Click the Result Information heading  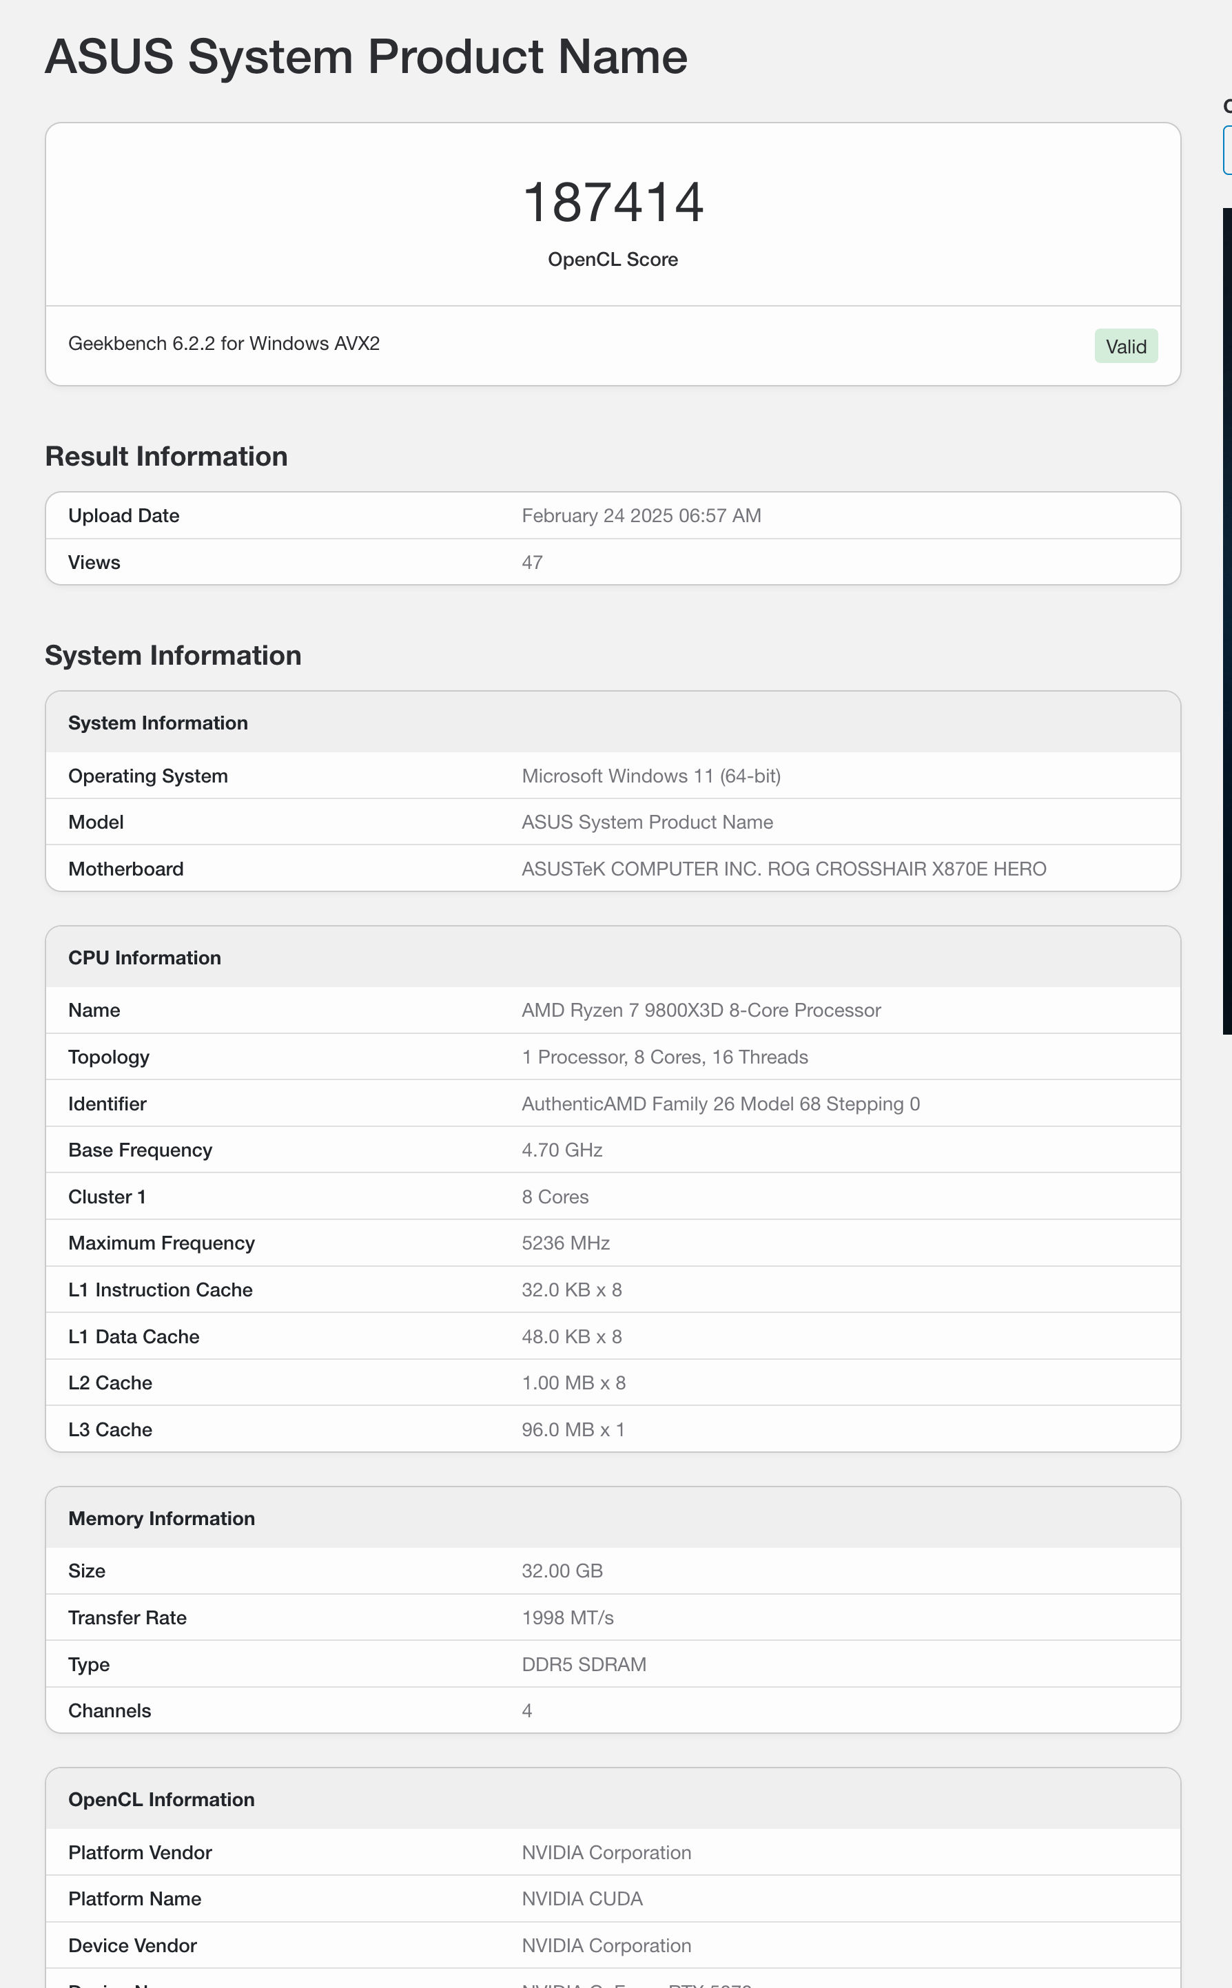(x=166, y=456)
